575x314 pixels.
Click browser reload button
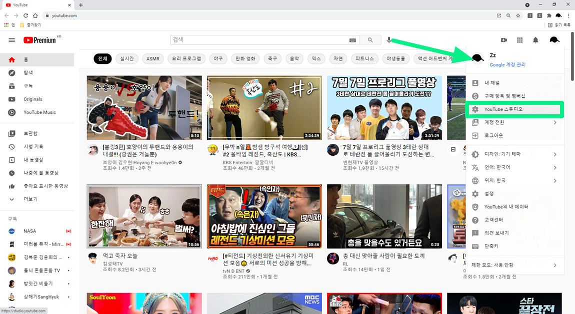click(25, 15)
